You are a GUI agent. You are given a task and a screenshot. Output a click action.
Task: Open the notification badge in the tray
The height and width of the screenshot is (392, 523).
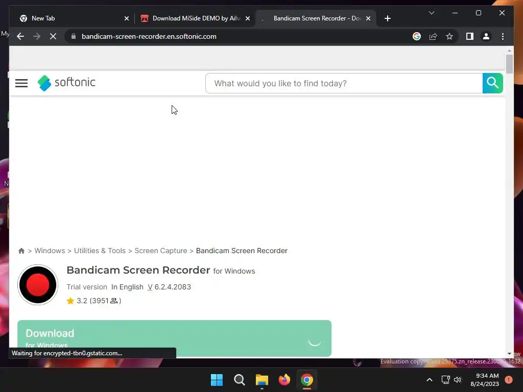tap(508, 380)
